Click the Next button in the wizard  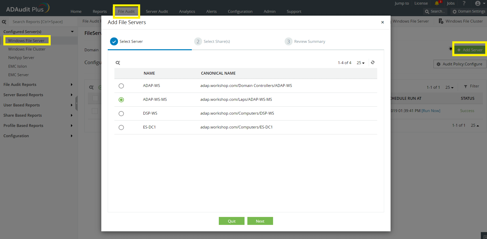[x=260, y=221]
